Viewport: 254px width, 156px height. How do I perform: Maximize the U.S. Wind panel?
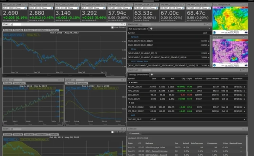coord(244,37)
